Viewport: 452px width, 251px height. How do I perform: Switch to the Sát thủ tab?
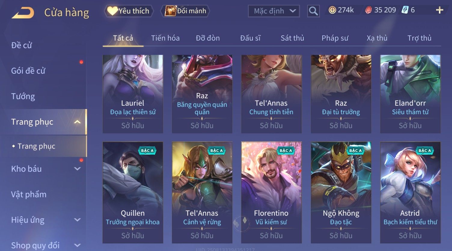tap(292, 38)
